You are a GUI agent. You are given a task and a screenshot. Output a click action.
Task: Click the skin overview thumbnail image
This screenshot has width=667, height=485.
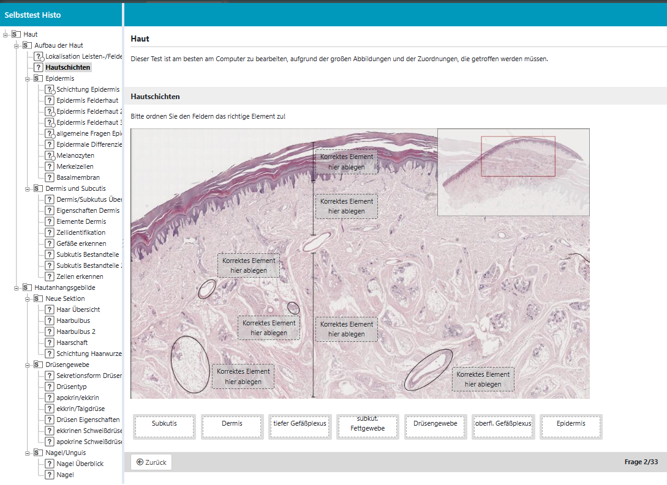513,172
